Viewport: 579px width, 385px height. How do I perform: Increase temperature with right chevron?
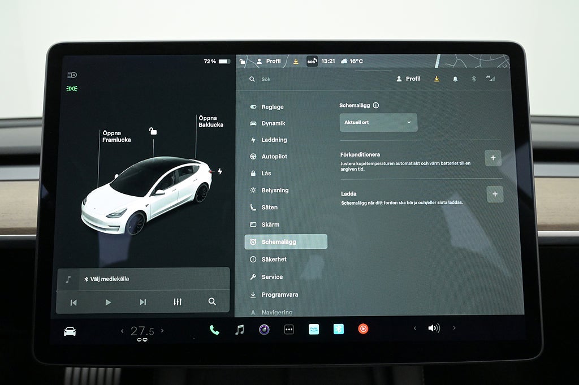[162, 331]
